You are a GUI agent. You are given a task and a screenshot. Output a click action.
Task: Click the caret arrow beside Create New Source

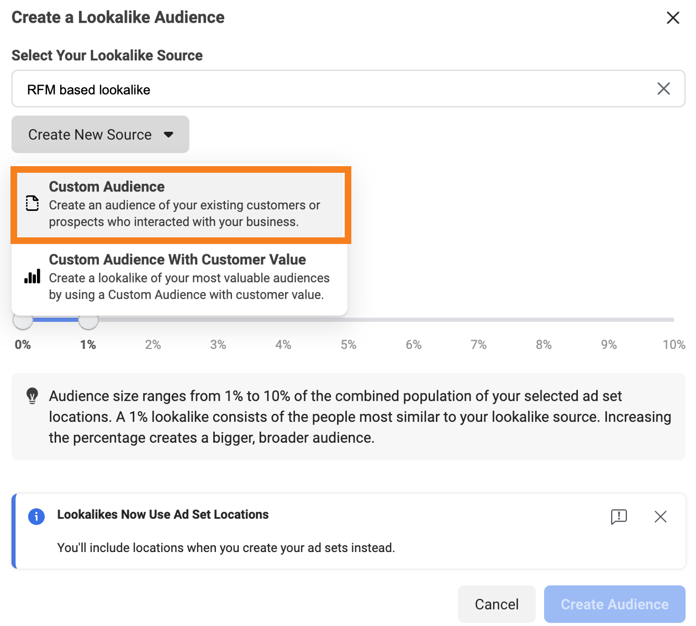click(x=169, y=135)
